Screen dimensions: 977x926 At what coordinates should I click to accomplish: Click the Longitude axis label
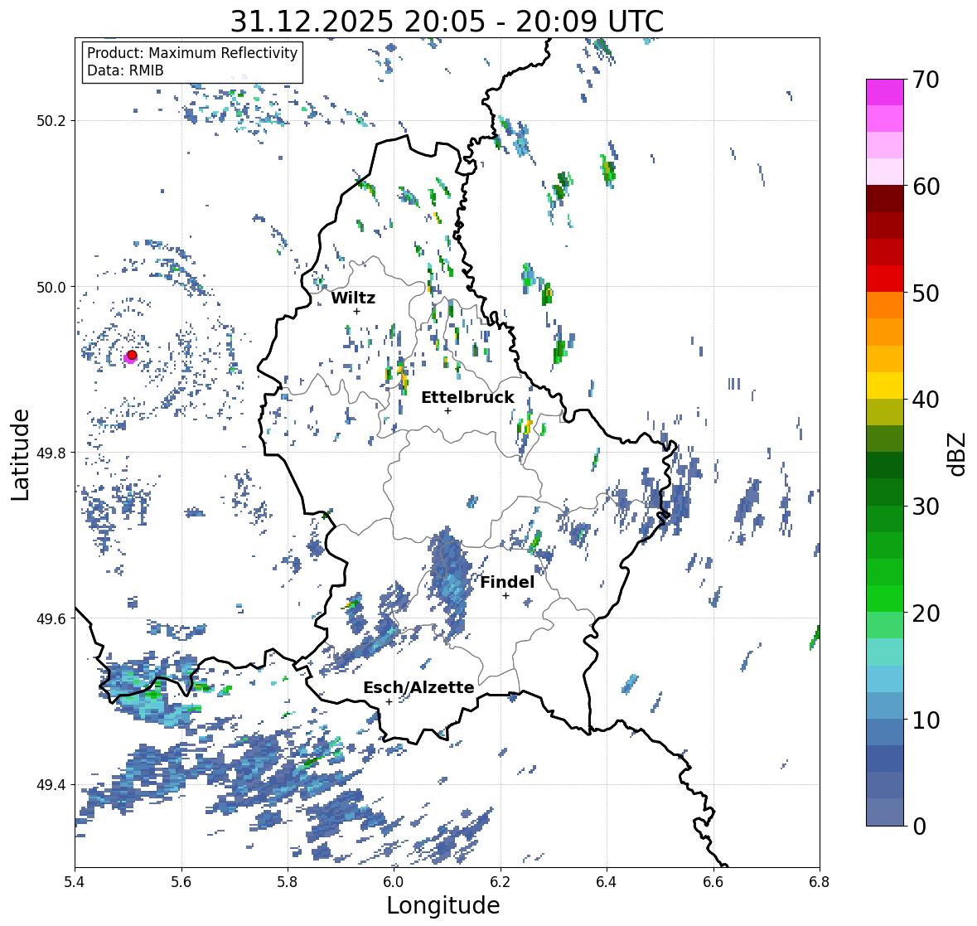(443, 905)
